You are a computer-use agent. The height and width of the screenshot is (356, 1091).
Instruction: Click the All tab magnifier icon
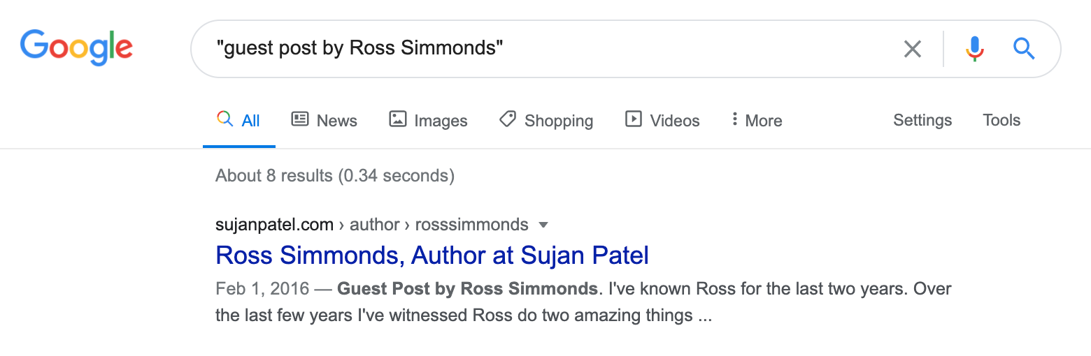click(x=224, y=119)
